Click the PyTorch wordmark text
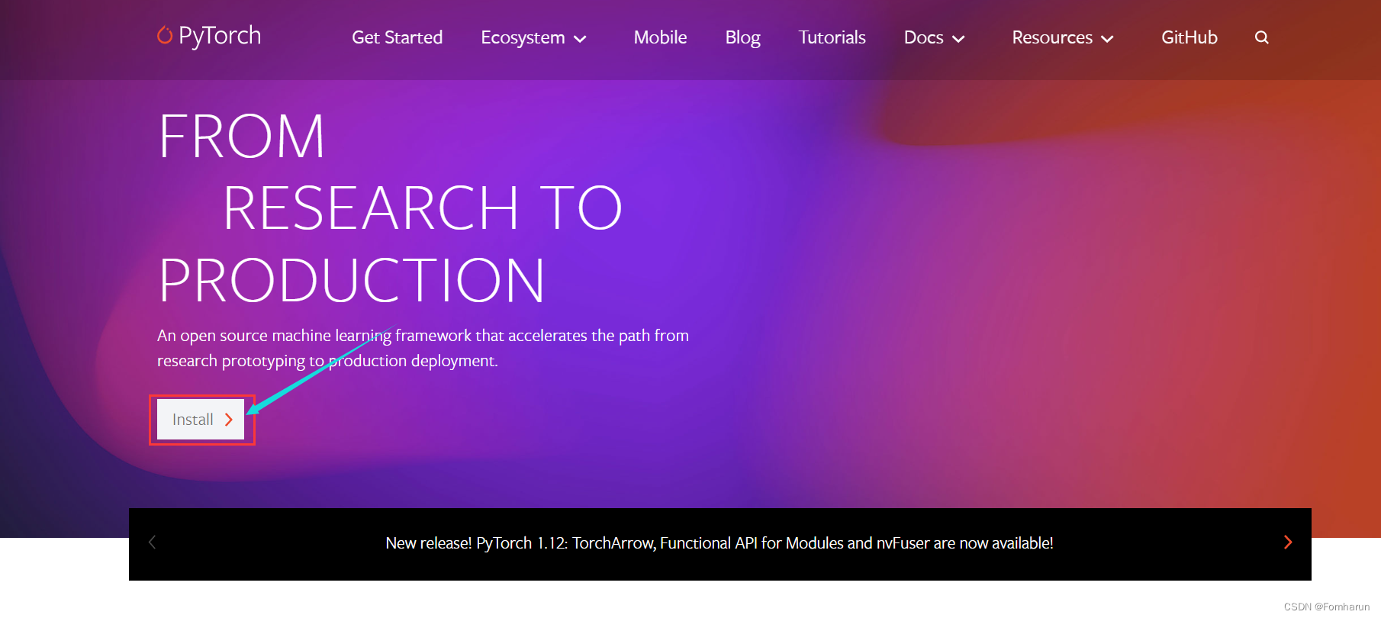This screenshot has width=1381, height=618. (x=220, y=36)
